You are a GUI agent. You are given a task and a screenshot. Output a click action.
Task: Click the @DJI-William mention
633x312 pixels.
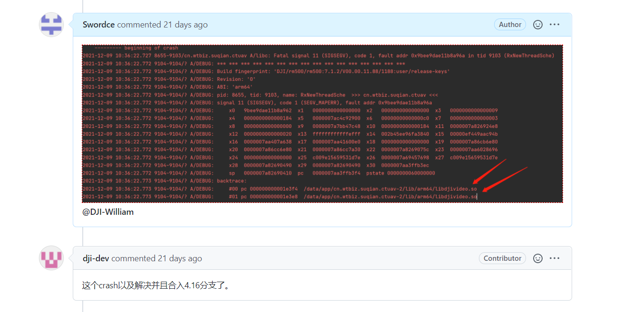[108, 212]
